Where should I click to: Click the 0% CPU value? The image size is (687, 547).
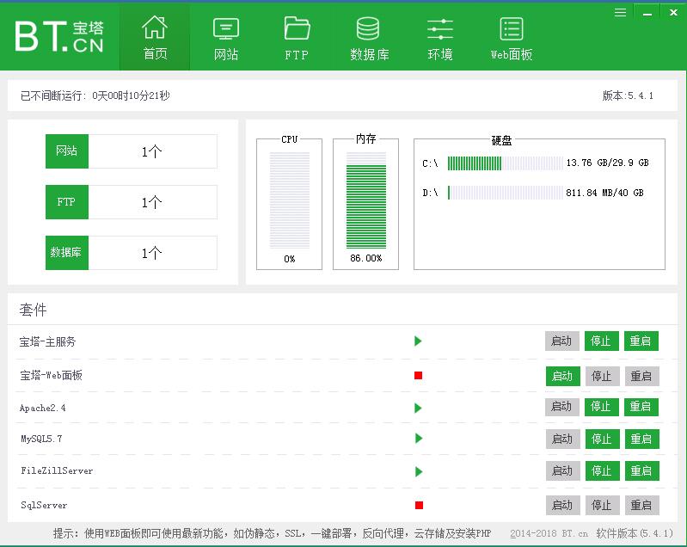(290, 259)
